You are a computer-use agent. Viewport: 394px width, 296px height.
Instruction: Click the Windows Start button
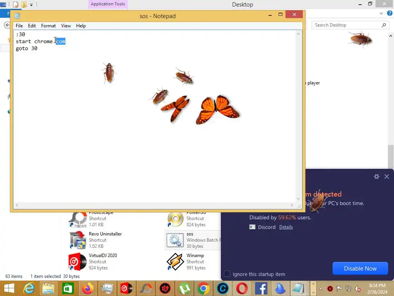[9, 288]
